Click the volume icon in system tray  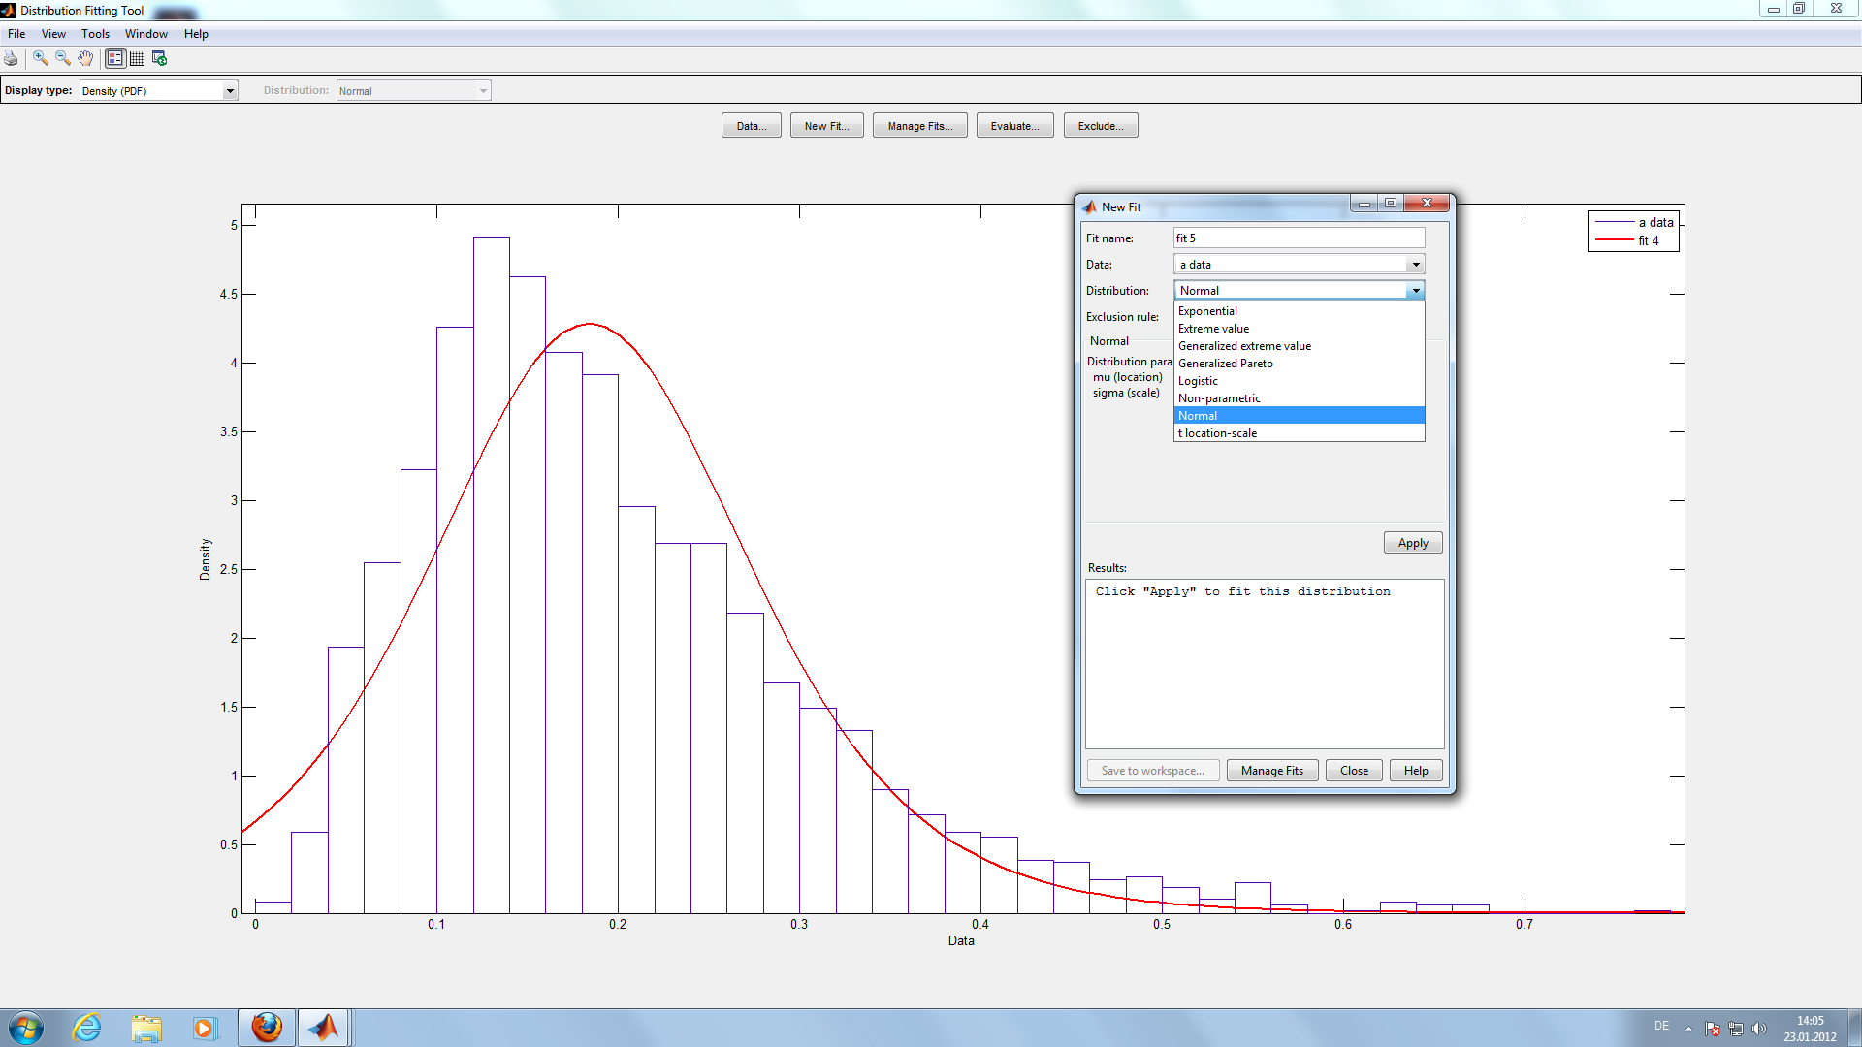click(1759, 1029)
